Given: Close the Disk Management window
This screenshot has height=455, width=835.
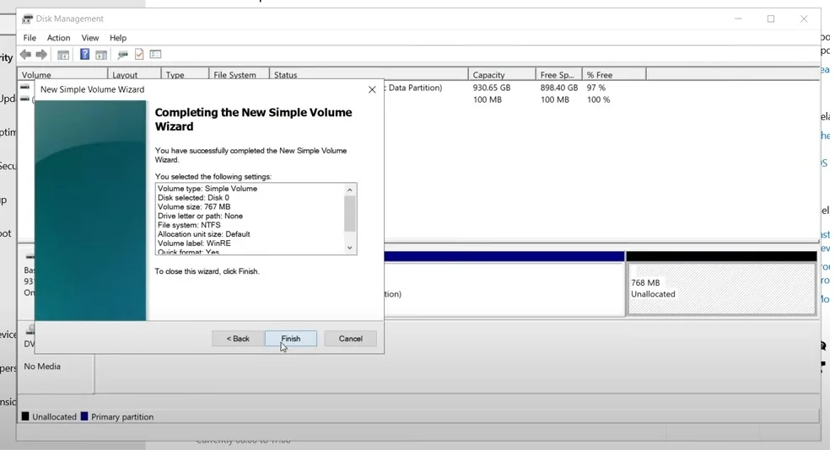Looking at the screenshot, I should click(x=804, y=19).
